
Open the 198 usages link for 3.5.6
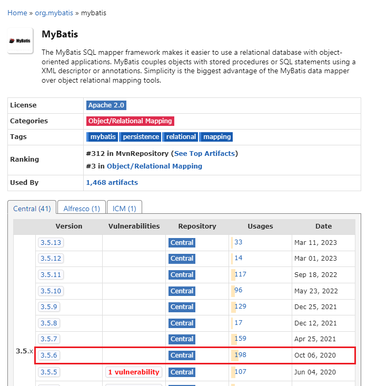pyautogui.click(x=240, y=355)
